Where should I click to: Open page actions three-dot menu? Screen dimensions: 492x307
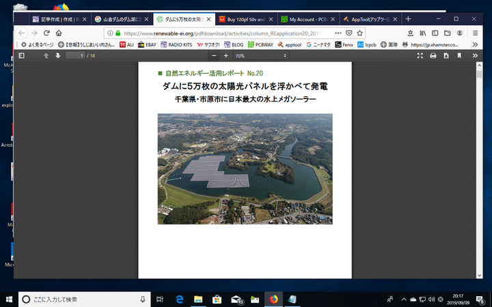click(338, 32)
